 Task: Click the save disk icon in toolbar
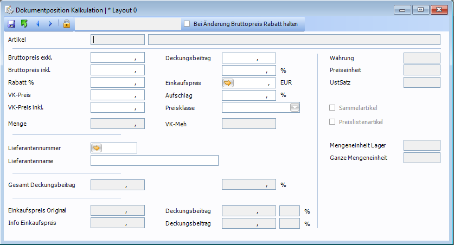click(x=11, y=24)
